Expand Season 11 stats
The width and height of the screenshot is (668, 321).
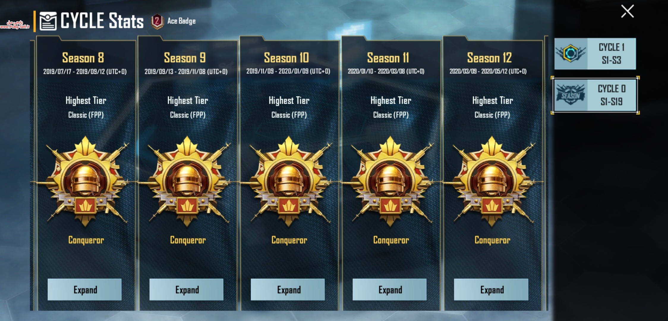click(x=390, y=289)
